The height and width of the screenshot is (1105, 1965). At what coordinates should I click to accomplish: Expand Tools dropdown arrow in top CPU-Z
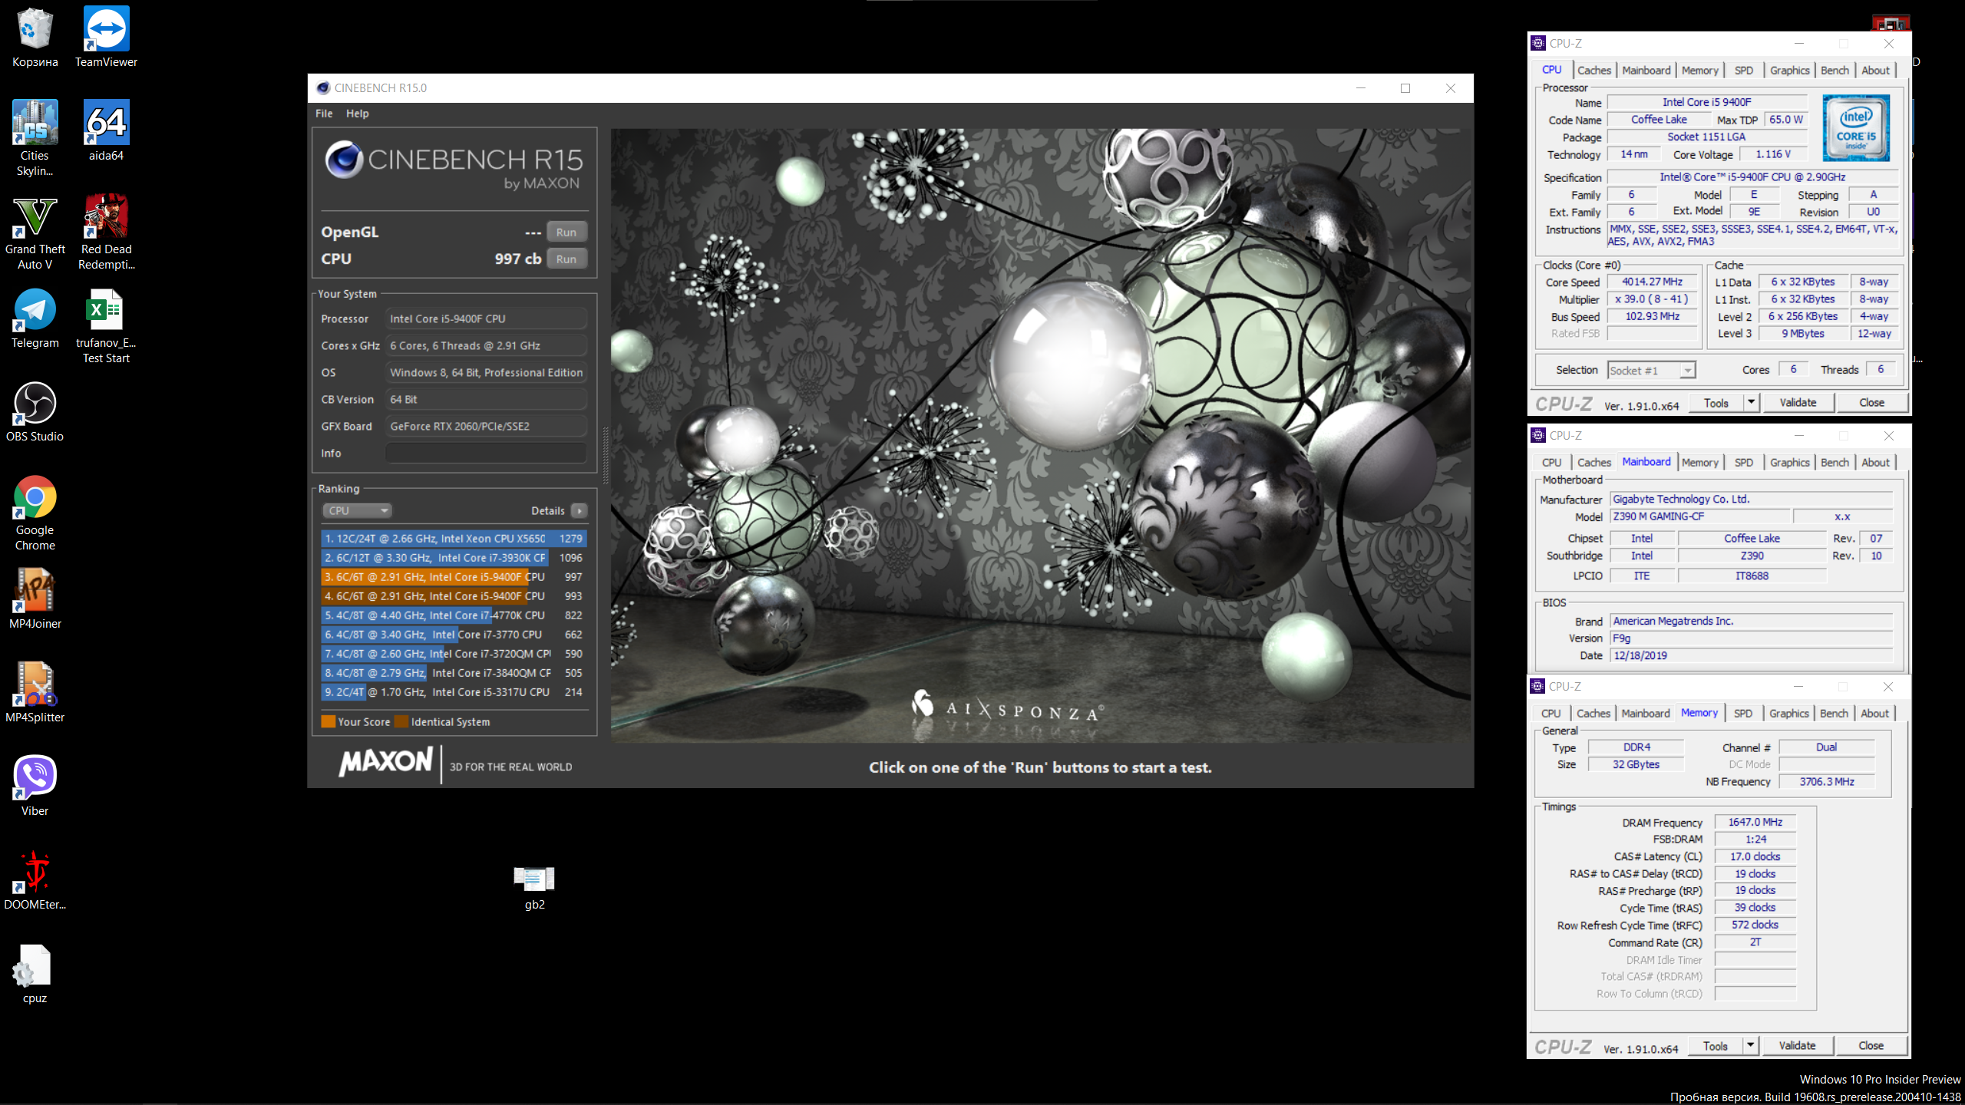(1752, 403)
